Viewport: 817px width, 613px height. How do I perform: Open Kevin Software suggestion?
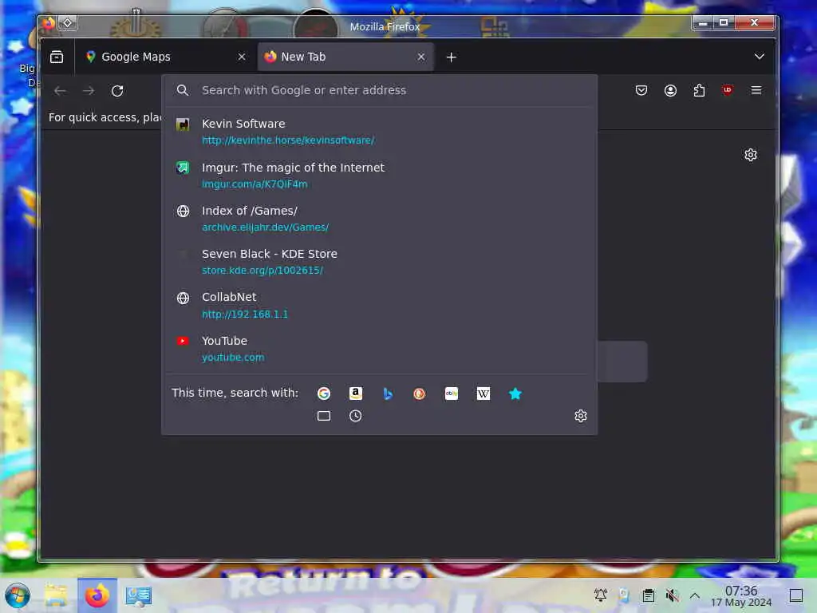click(379, 132)
